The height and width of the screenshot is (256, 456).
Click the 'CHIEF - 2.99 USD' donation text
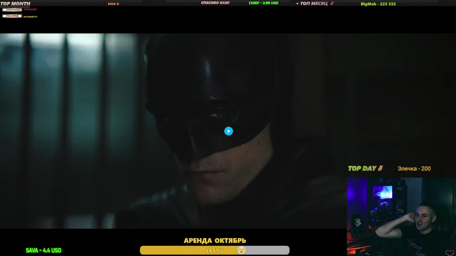(x=264, y=3)
